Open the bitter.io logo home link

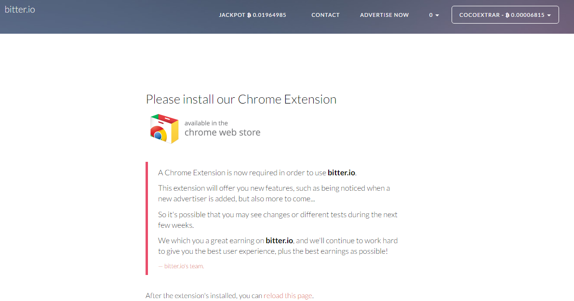pyautogui.click(x=20, y=10)
